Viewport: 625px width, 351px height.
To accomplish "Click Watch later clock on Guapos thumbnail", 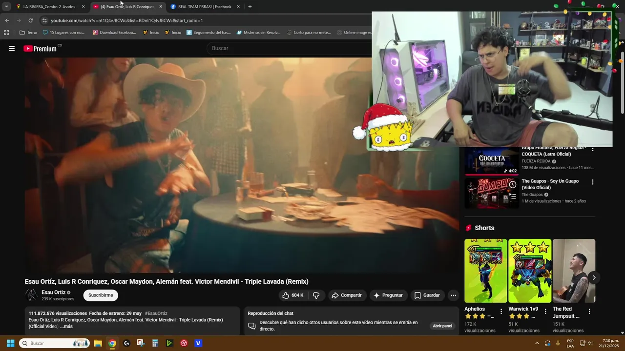I will [513, 185].
